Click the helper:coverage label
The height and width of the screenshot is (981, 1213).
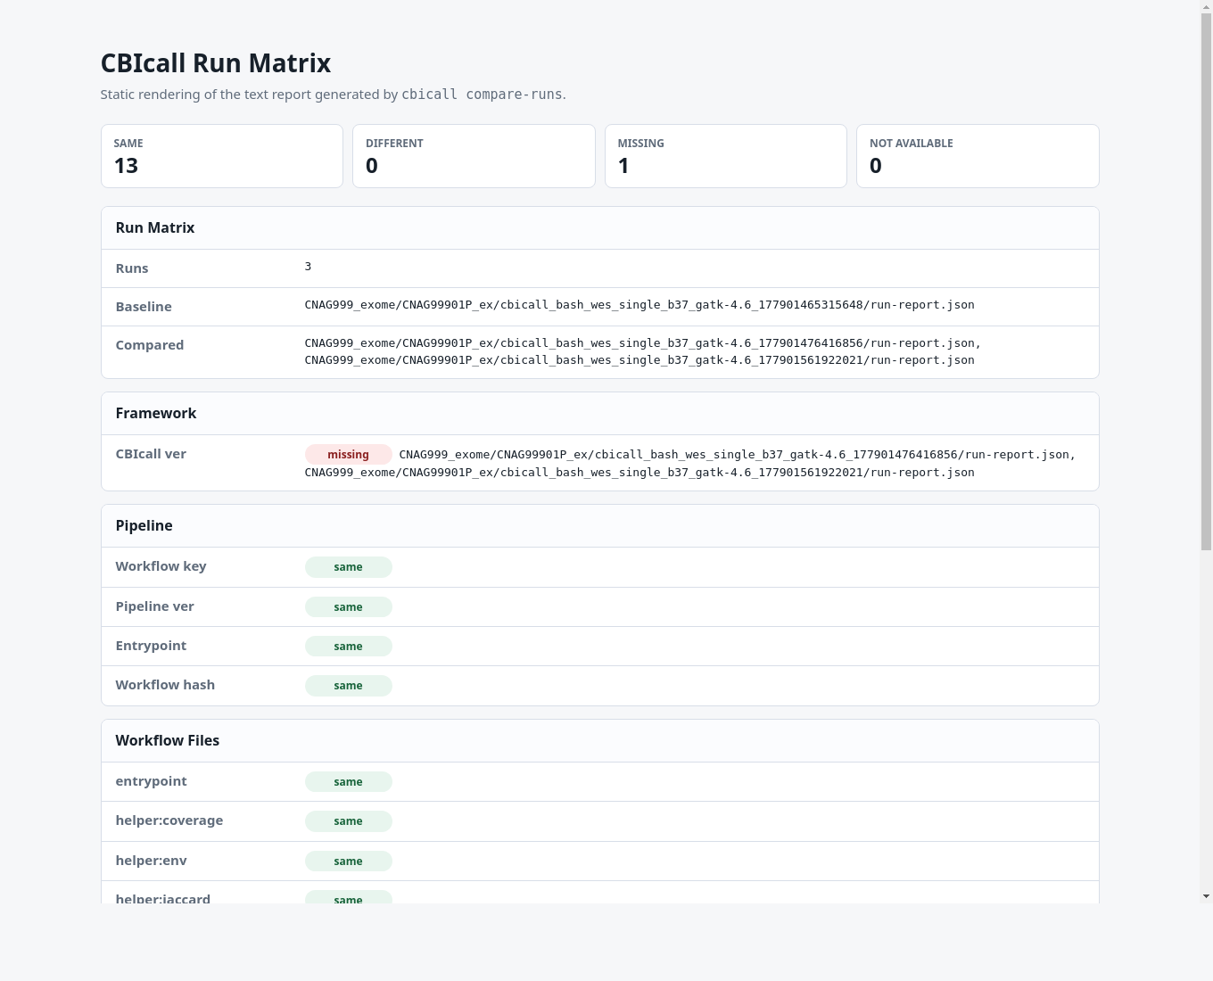169,820
